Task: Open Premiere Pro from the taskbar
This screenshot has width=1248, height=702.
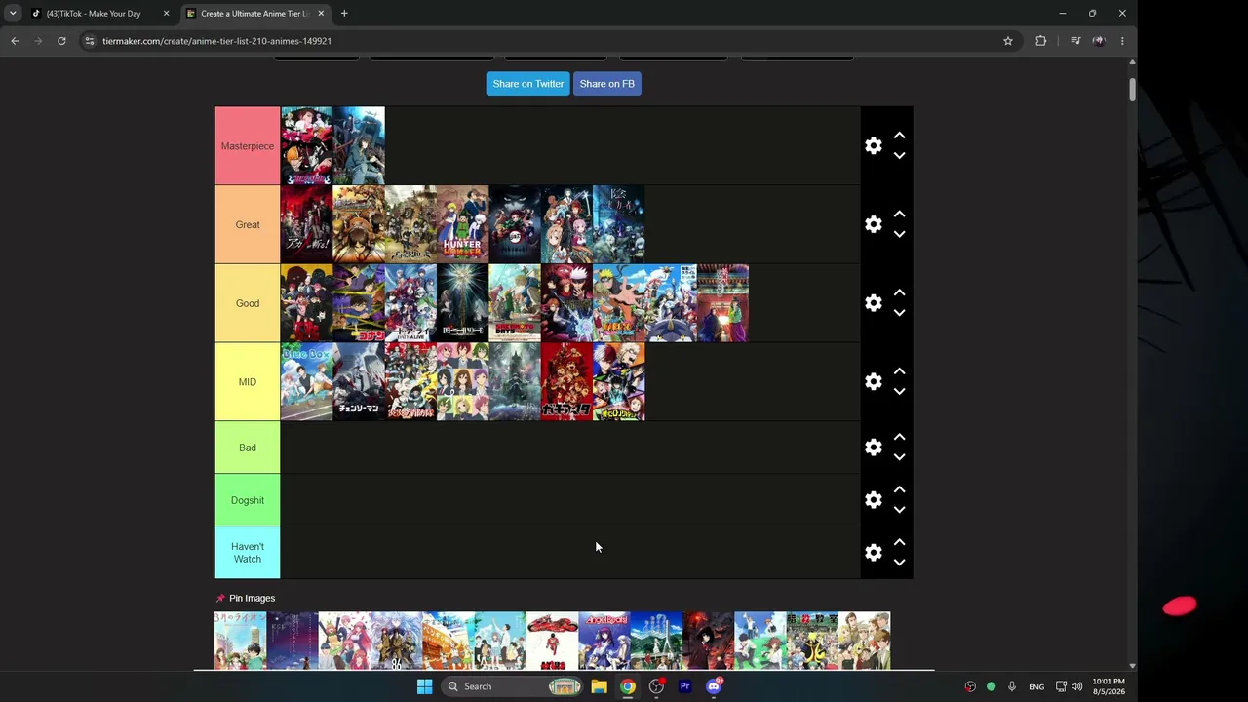Action: 684,686
